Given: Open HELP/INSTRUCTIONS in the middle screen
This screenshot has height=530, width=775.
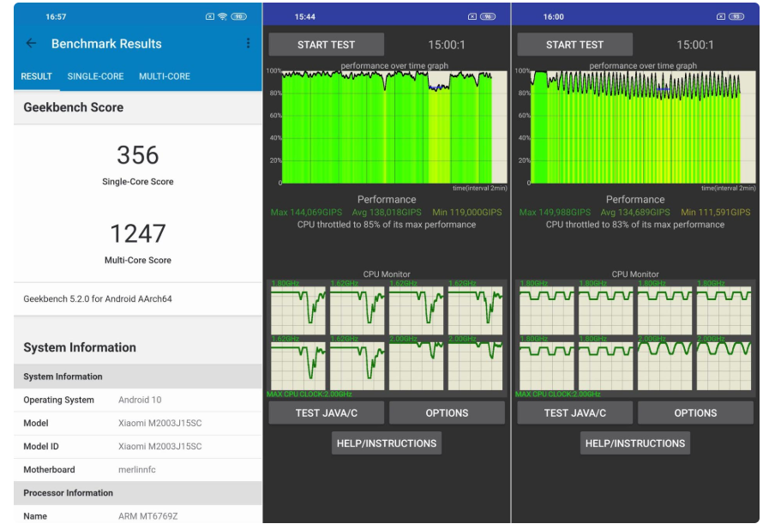Looking at the screenshot, I should point(386,443).
